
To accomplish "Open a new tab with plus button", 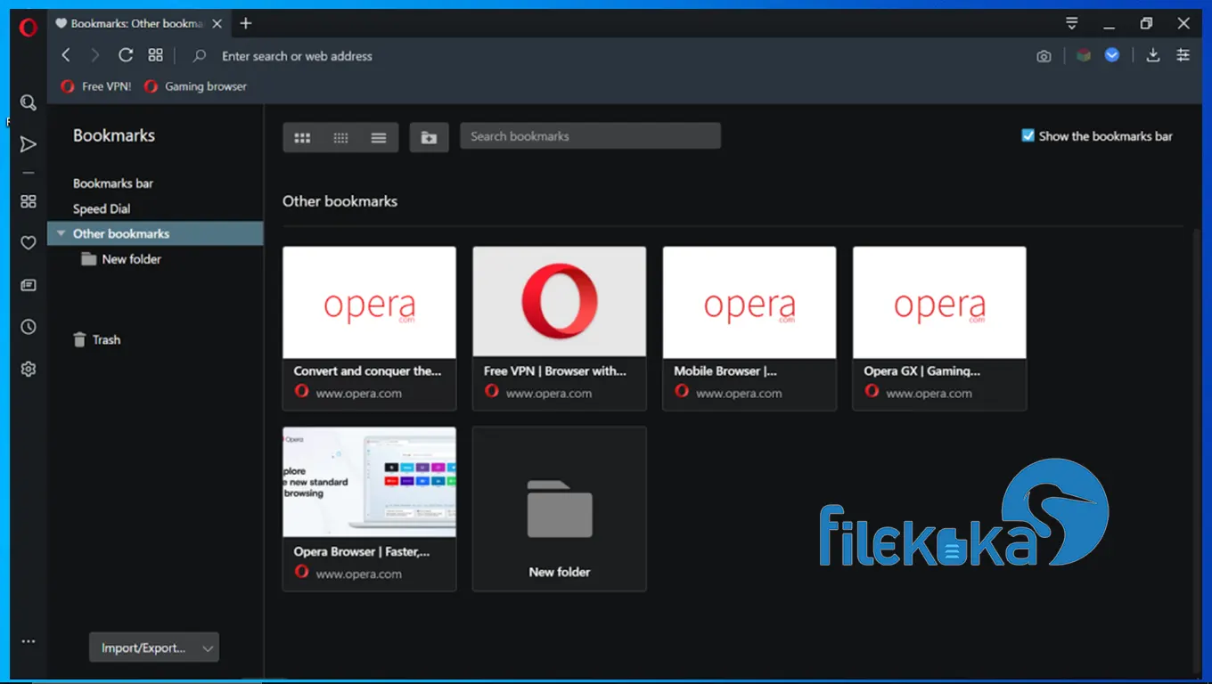I will tap(247, 23).
